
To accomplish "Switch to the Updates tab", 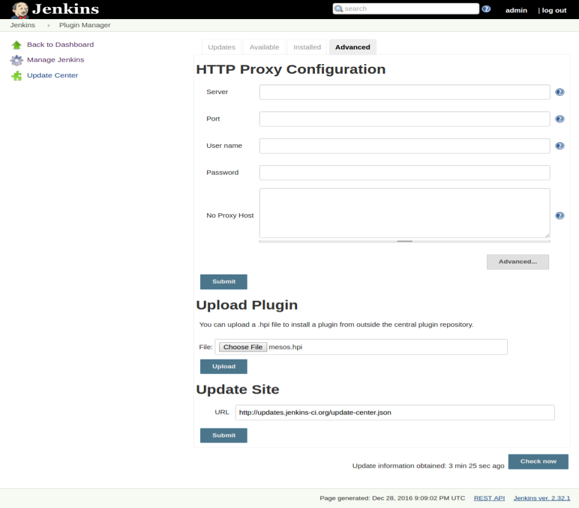I will pyautogui.click(x=222, y=47).
